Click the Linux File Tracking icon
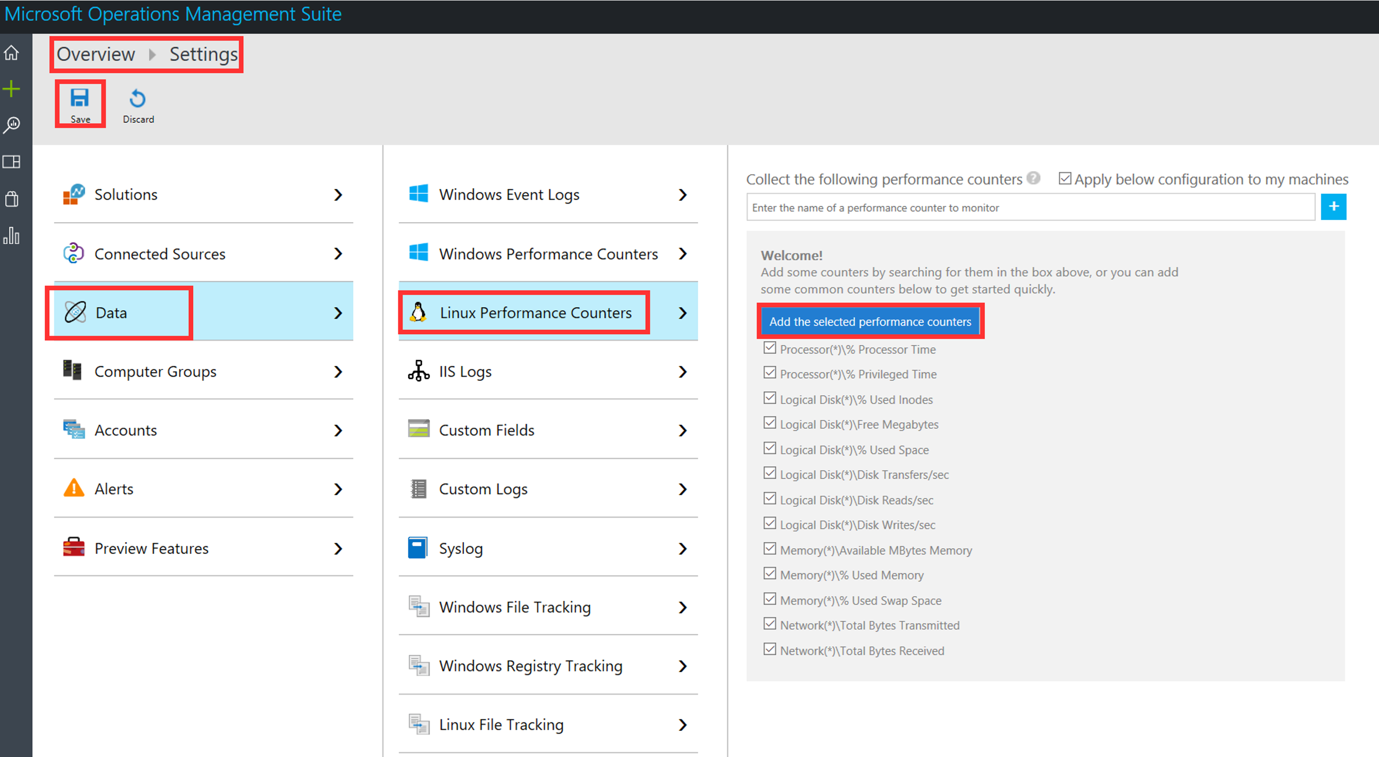This screenshot has height=757, width=1379. coord(419,725)
